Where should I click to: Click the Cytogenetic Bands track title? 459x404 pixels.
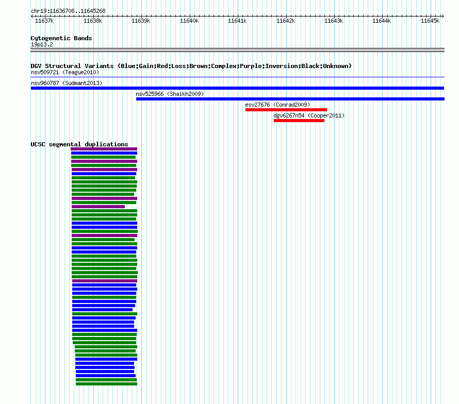pos(61,38)
